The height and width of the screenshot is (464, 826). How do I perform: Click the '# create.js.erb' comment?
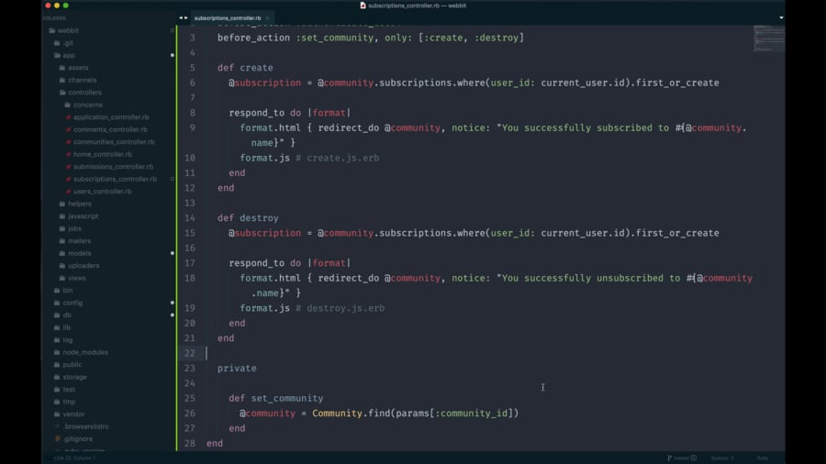coord(337,158)
